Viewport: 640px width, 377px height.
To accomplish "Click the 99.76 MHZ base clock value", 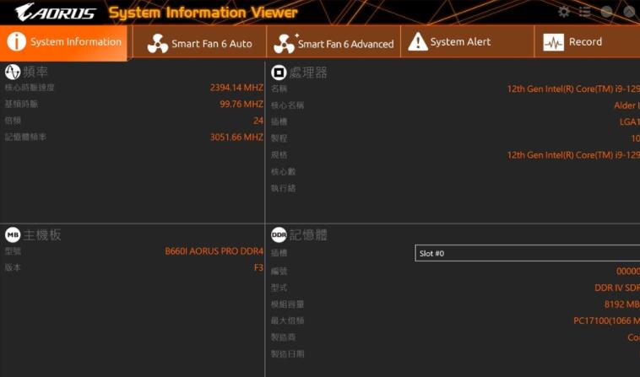I will click(241, 105).
